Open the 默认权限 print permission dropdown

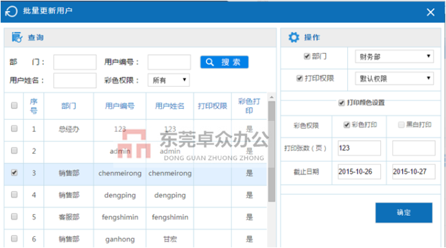395,78
